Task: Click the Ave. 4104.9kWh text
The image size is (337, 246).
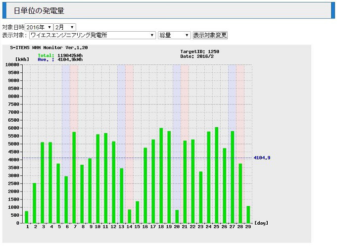Action: (x=60, y=59)
